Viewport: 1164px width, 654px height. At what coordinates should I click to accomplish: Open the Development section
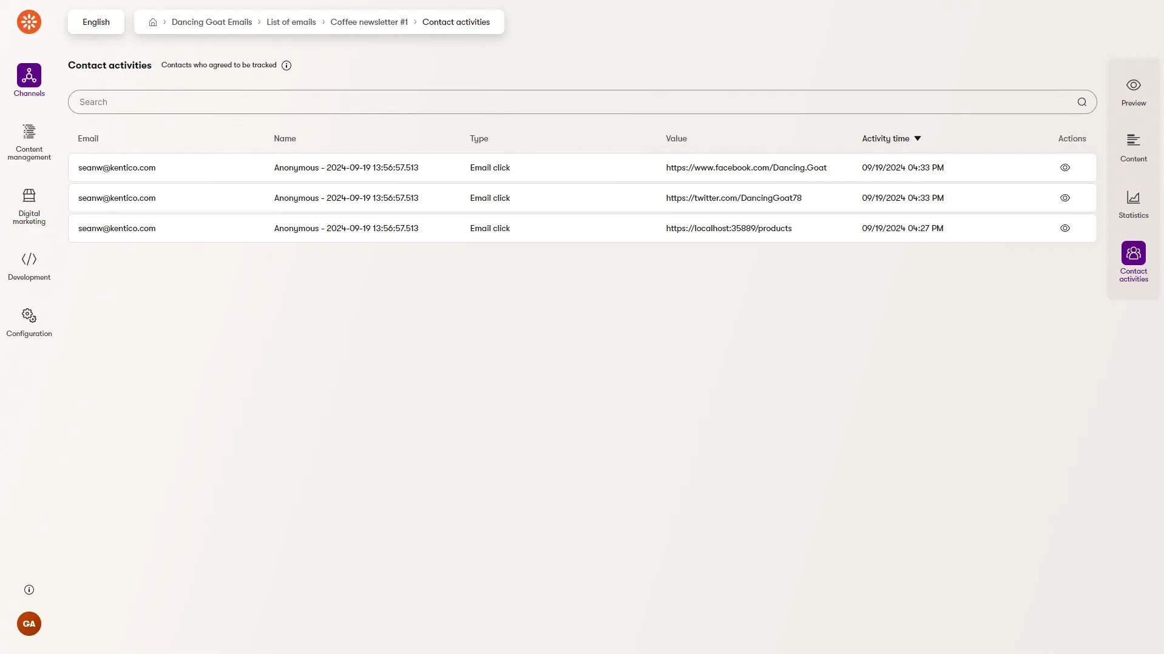click(x=29, y=266)
